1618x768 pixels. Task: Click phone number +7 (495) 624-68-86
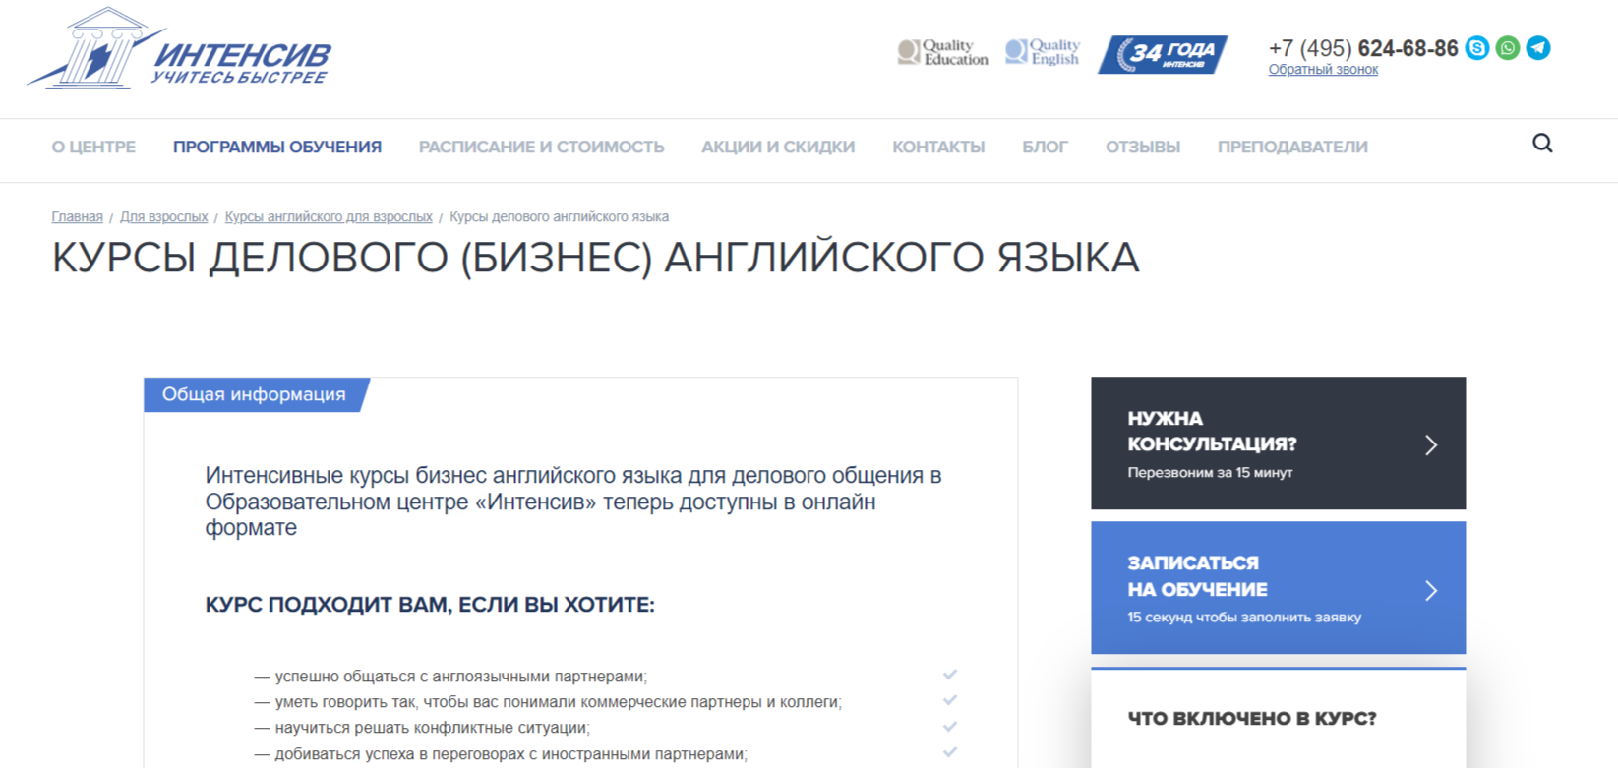(x=1362, y=48)
